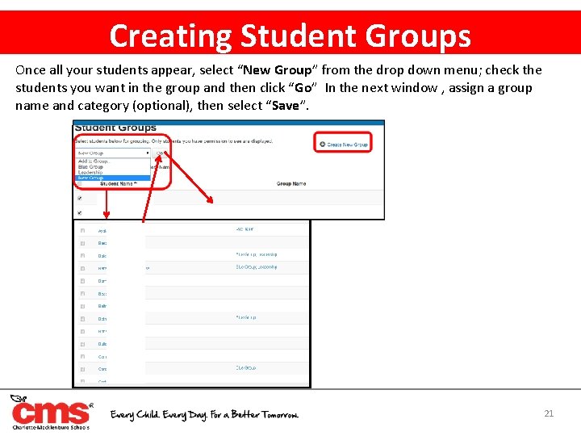This screenshot has width=581, height=436.
Task: Tick the select-all checkbox beside Student Name
Action: pos(80,184)
